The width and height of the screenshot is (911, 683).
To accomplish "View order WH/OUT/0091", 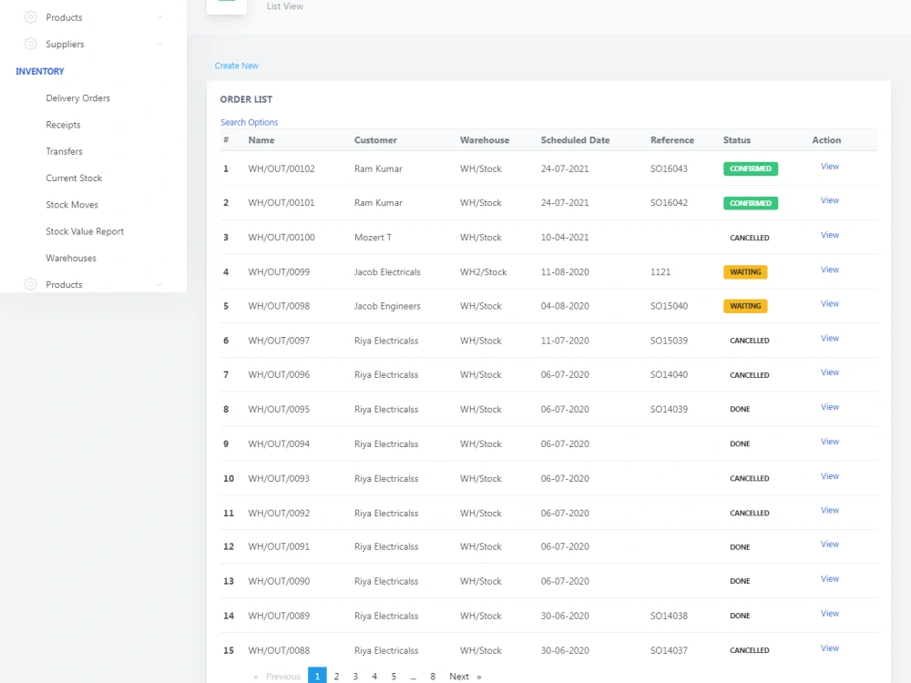I will tap(830, 545).
